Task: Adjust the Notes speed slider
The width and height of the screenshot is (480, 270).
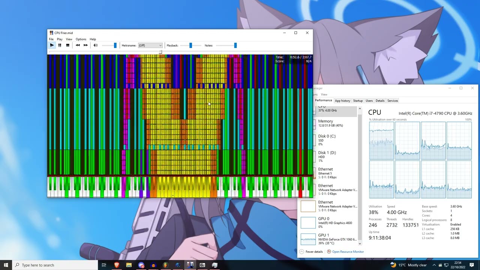Action: click(x=235, y=45)
